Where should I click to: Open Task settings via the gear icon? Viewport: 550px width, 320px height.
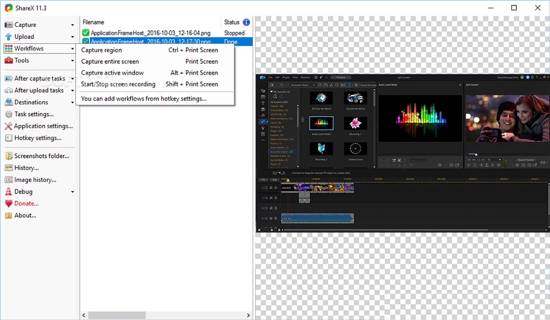pyautogui.click(x=7, y=114)
